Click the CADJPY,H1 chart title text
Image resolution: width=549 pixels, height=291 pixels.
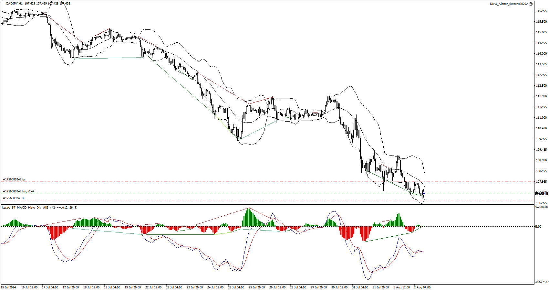coord(14,4)
